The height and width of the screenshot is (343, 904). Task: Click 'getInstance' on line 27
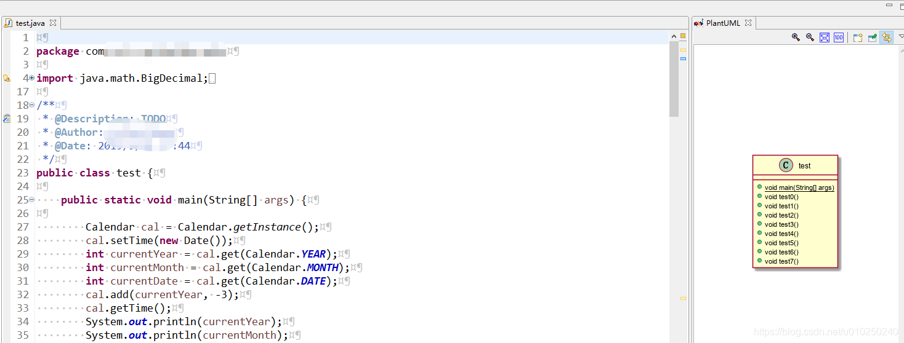tap(267, 227)
